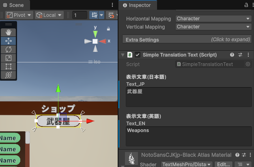Viewport: 254px width, 167px height.
Task: Select the Hand (View) tool
Action: 9,32
